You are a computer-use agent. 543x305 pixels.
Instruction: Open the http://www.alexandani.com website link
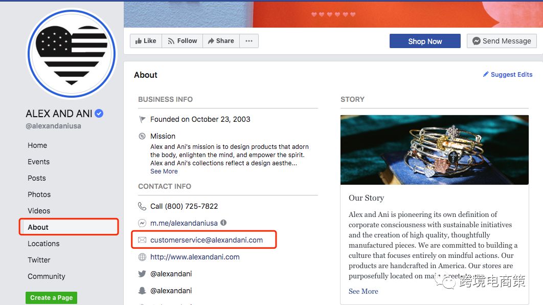point(195,257)
